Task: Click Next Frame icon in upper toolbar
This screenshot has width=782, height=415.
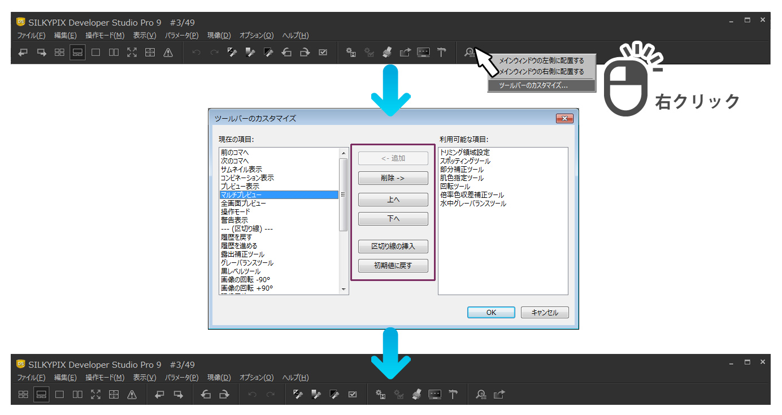Action: (x=41, y=53)
